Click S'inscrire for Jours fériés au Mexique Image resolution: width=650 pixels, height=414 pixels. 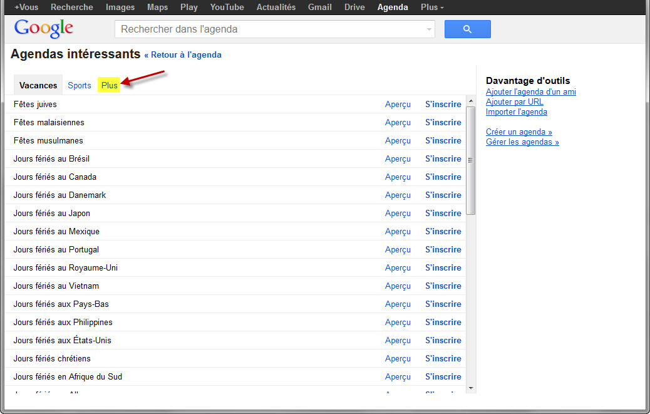point(443,232)
